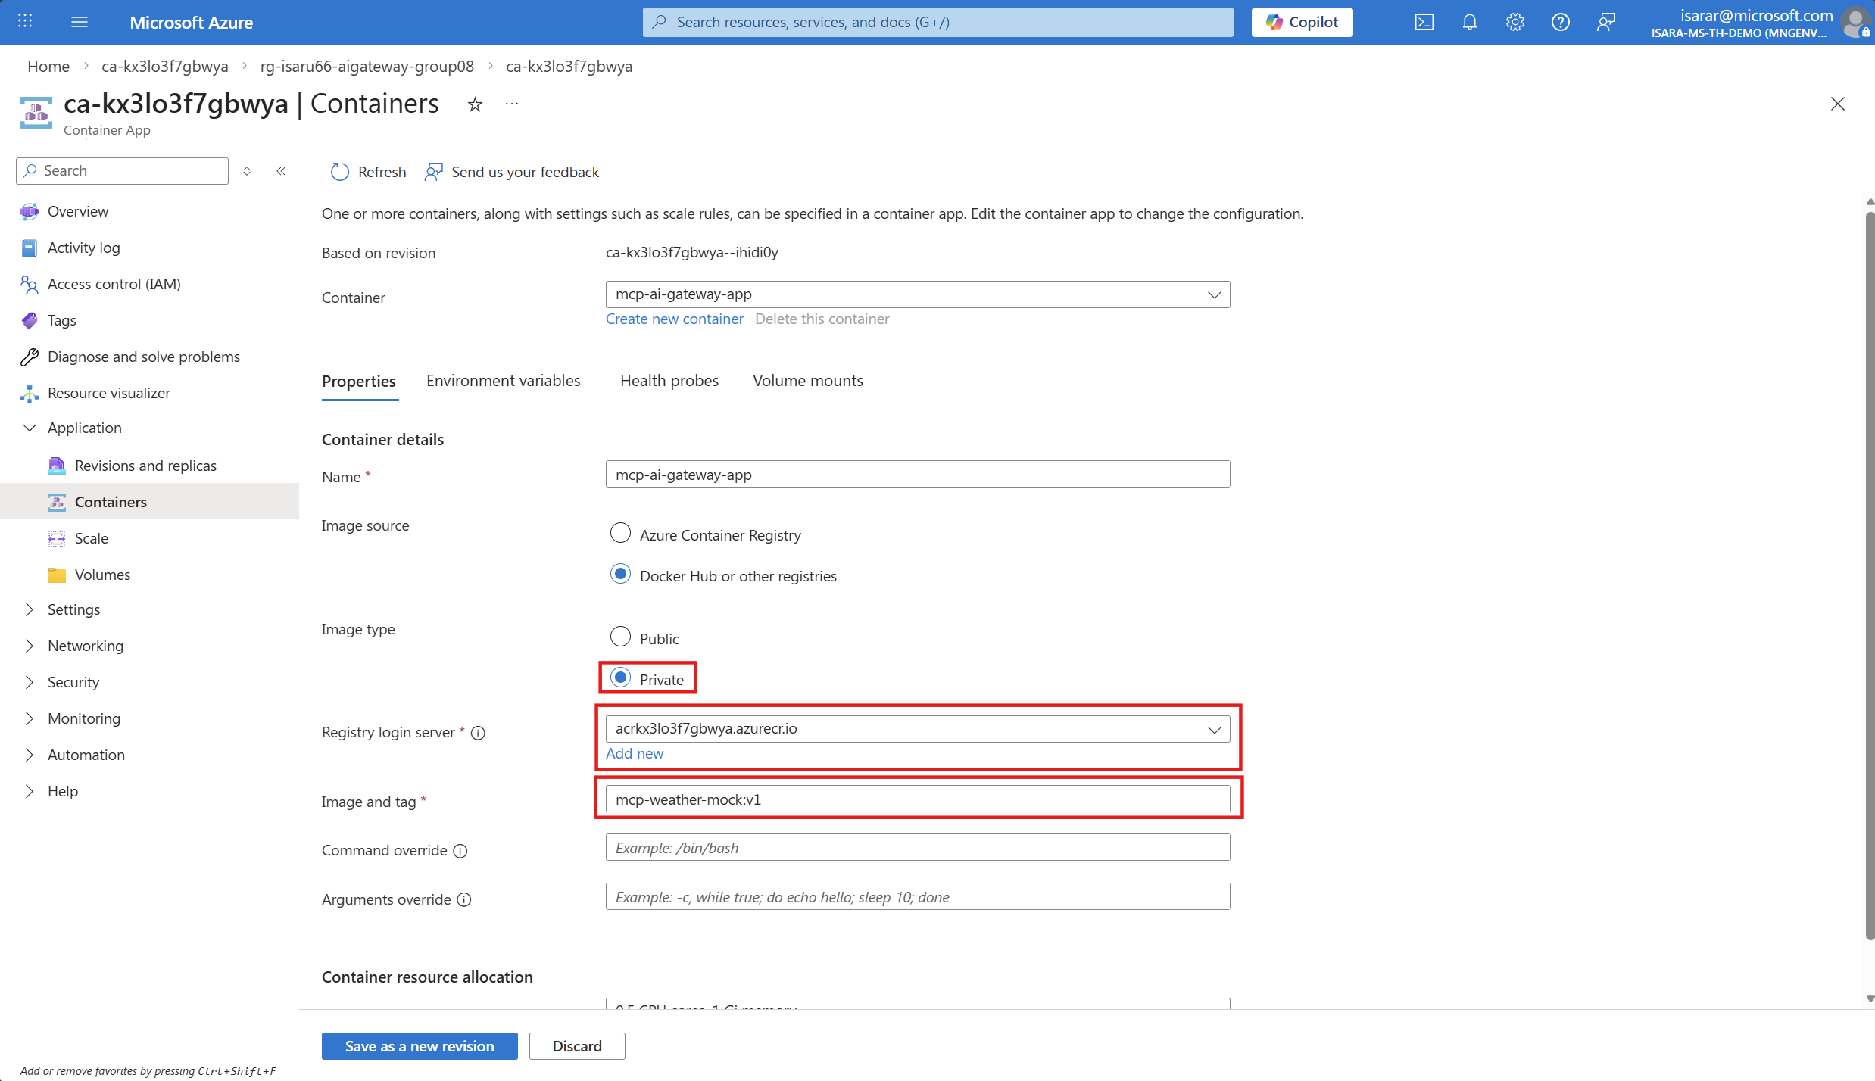Click the Refresh icon in the toolbar
1875x1081 pixels.
click(x=339, y=173)
